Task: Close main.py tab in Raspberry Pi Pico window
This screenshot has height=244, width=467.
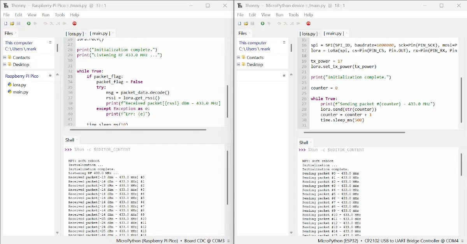Action: pos(113,33)
